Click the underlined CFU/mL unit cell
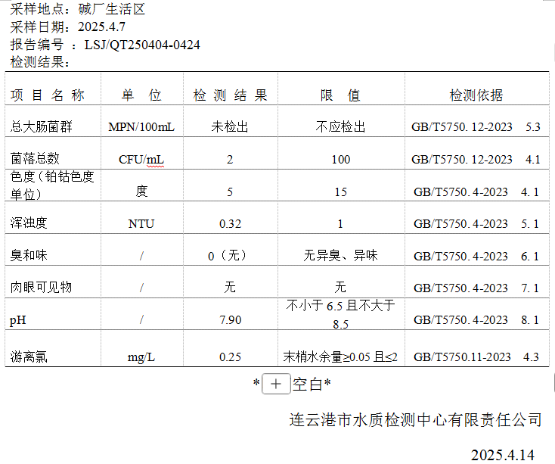 (x=141, y=160)
